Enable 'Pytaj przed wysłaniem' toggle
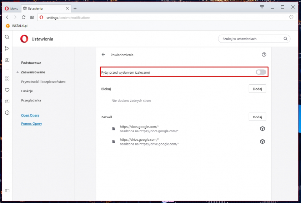The image size is (301, 203). coord(261,72)
